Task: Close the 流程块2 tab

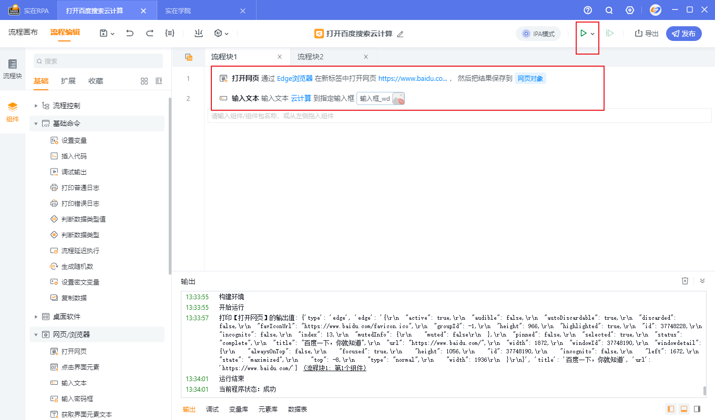Action: (x=366, y=57)
